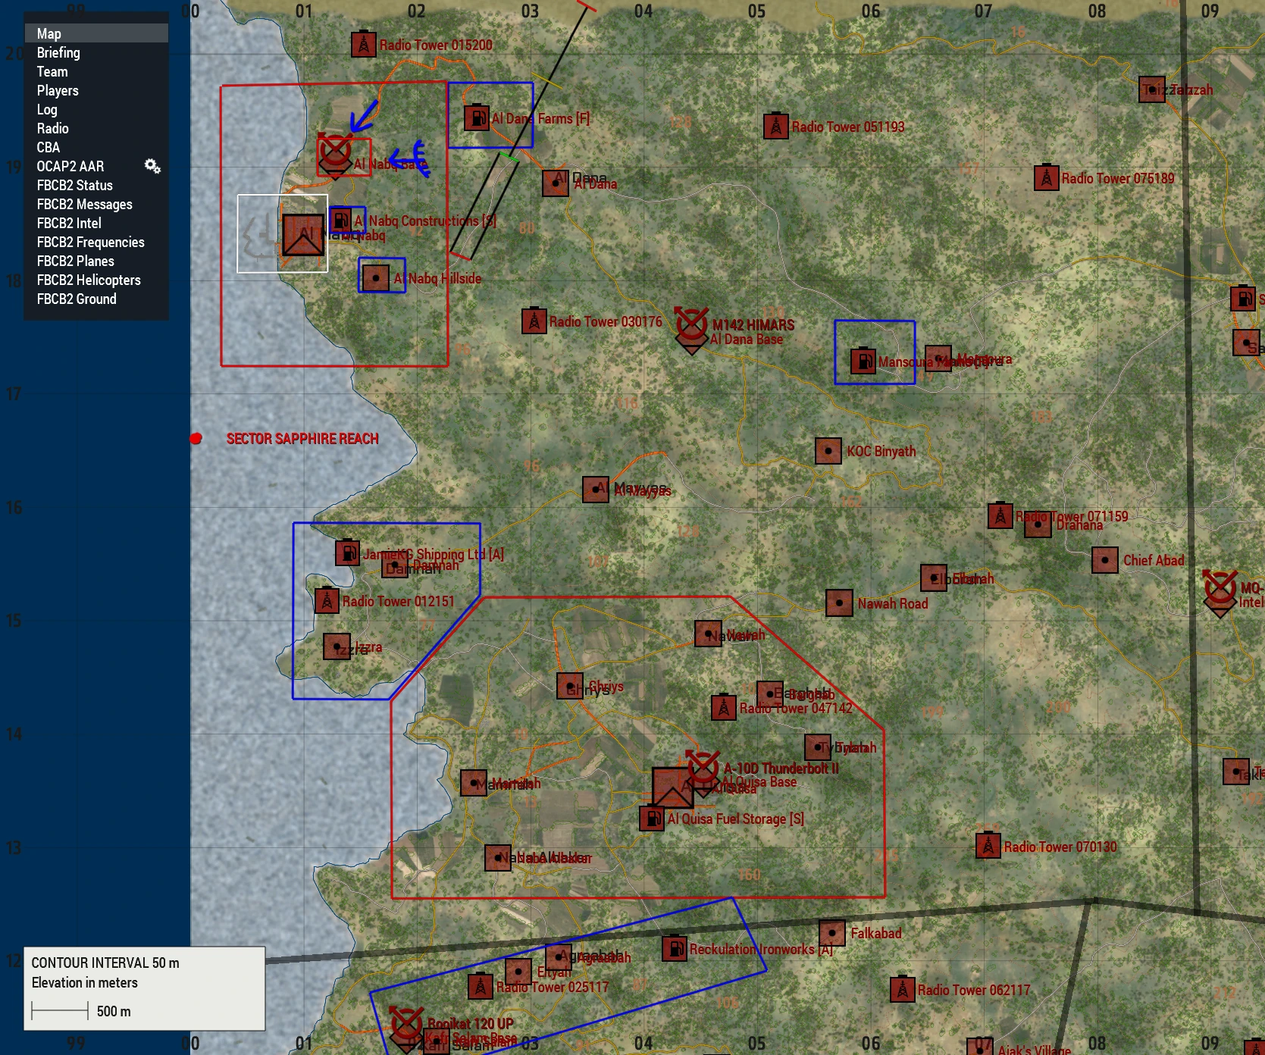The image size is (1265, 1055).
Task: Click the KOC Binyath town marker
Action: point(828,451)
